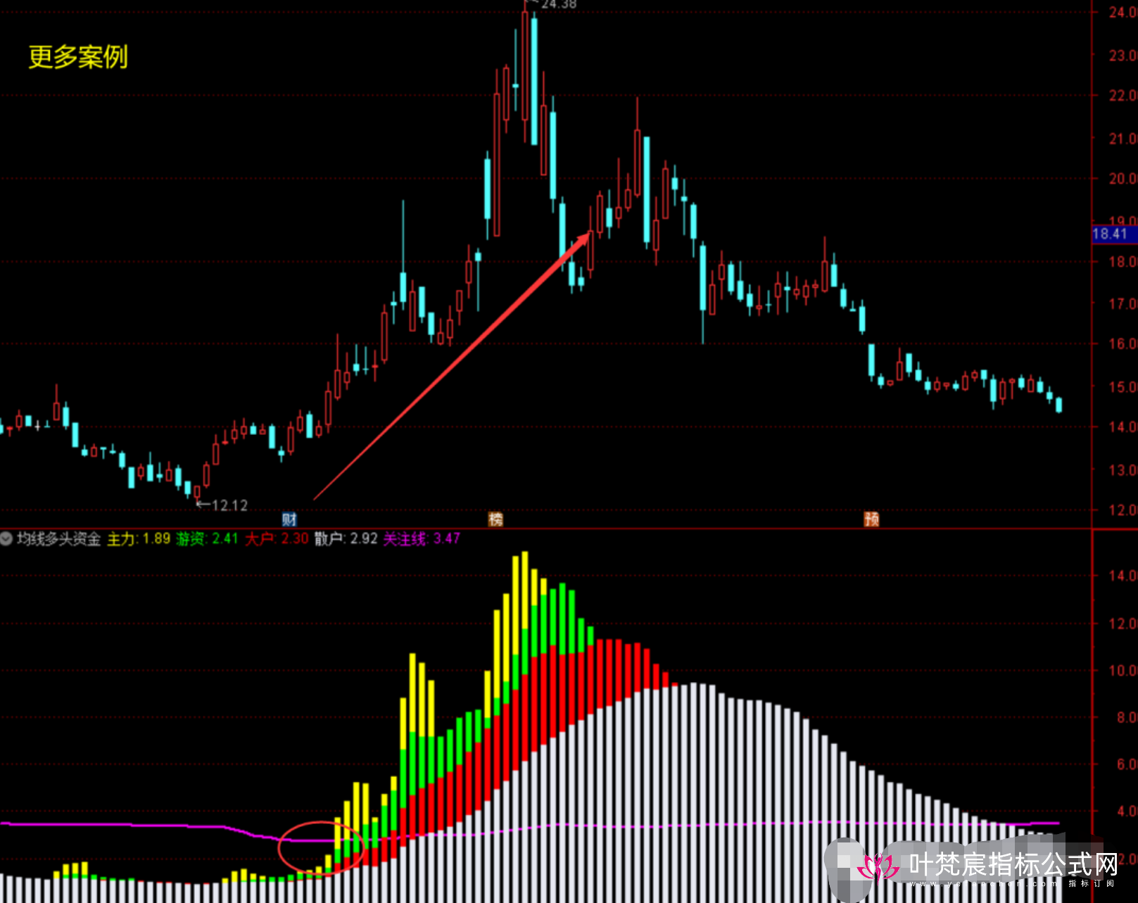Select the 大户: 2.30 value label
The image size is (1138, 903).
pyautogui.click(x=277, y=539)
